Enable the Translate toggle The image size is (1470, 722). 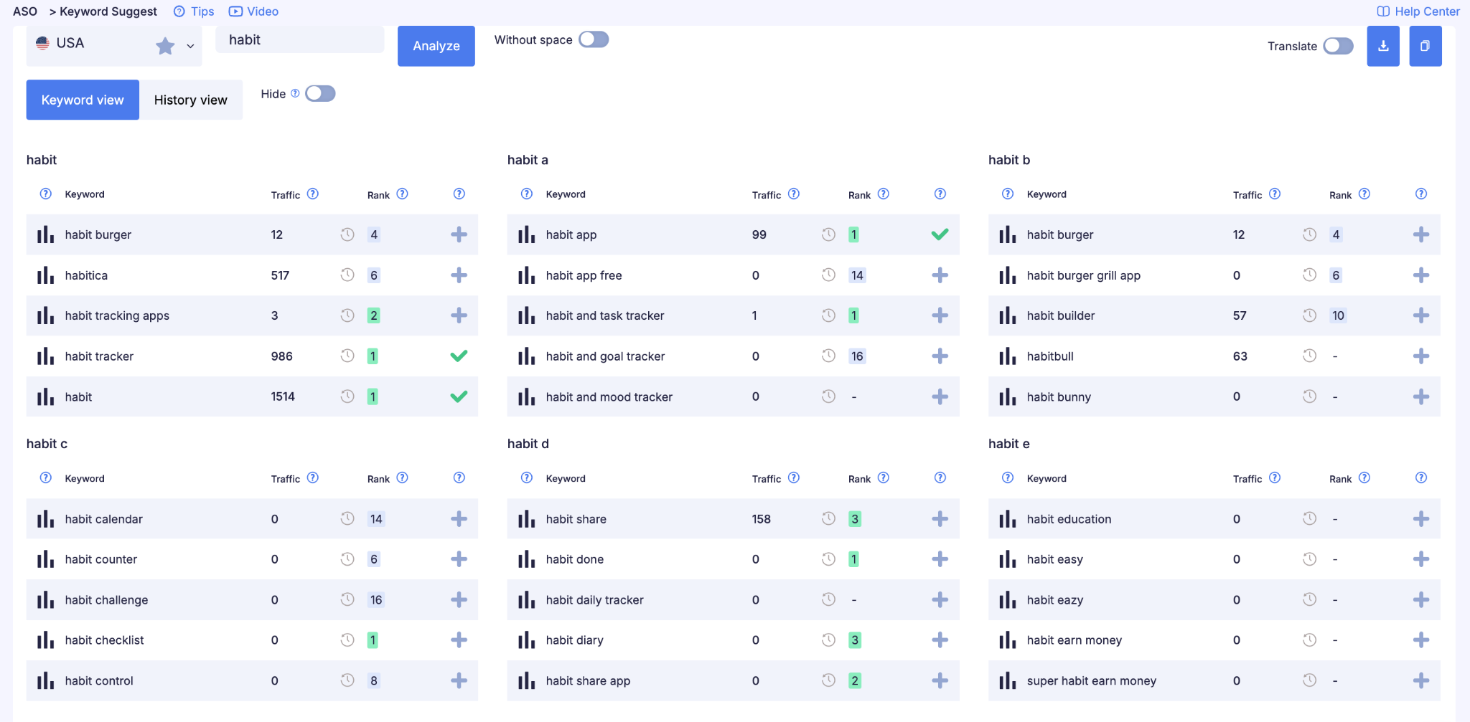coord(1338,46)
